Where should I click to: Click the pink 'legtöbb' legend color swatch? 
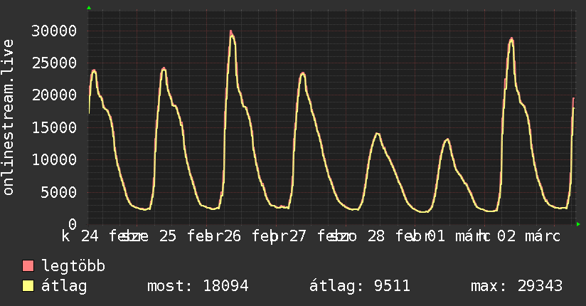coord(28,265)
